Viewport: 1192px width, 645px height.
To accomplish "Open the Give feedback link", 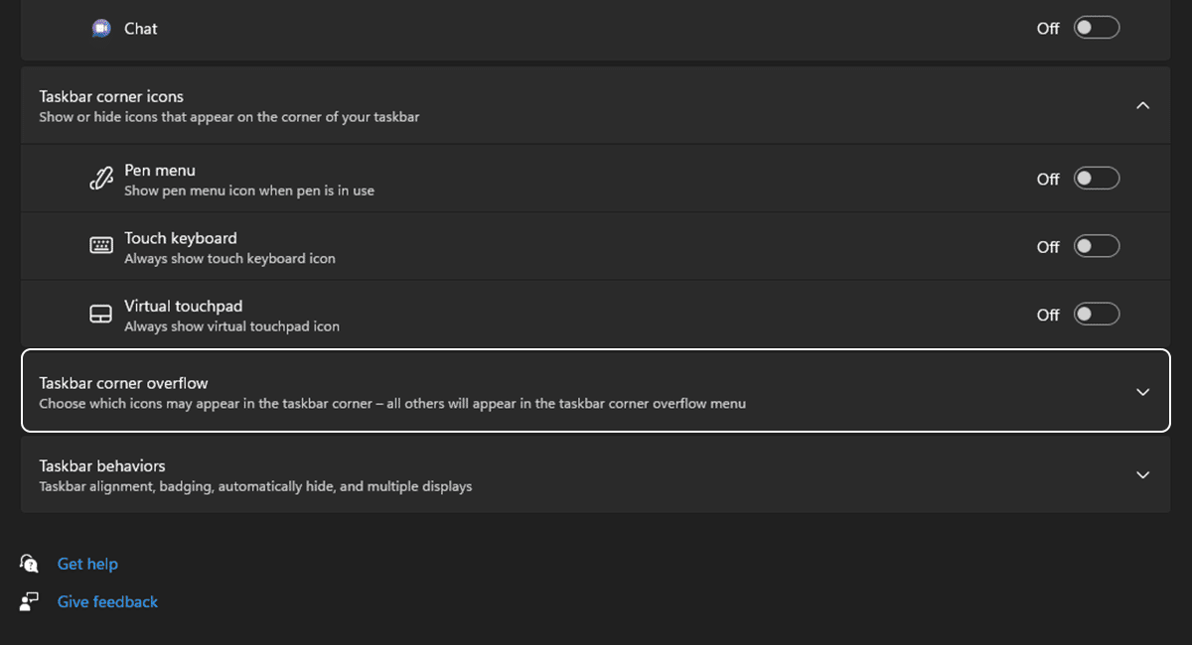I will click(x=106, y=600).
